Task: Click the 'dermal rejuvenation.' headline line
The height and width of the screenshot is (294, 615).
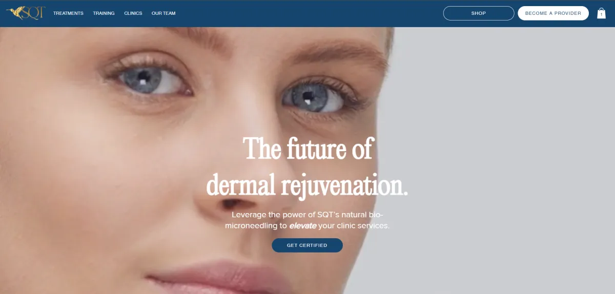Action: 307,185
